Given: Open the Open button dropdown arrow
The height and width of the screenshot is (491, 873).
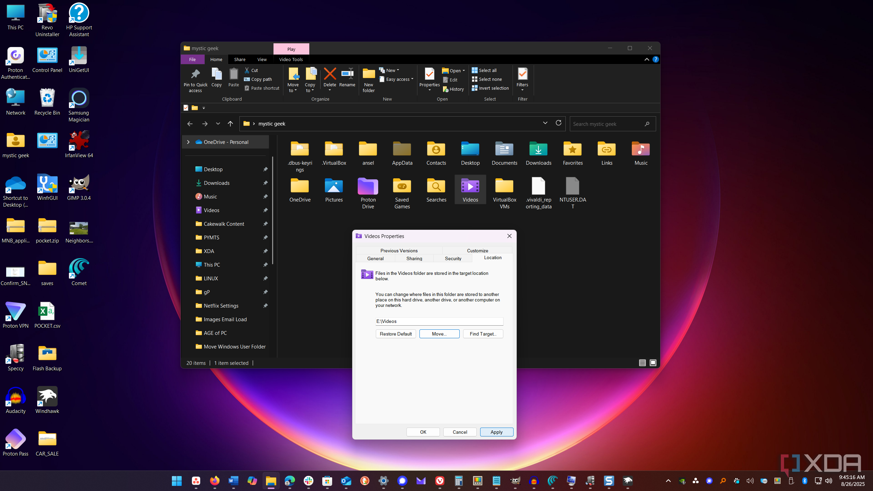Looking at the screenshot, I should click(464, 71).
